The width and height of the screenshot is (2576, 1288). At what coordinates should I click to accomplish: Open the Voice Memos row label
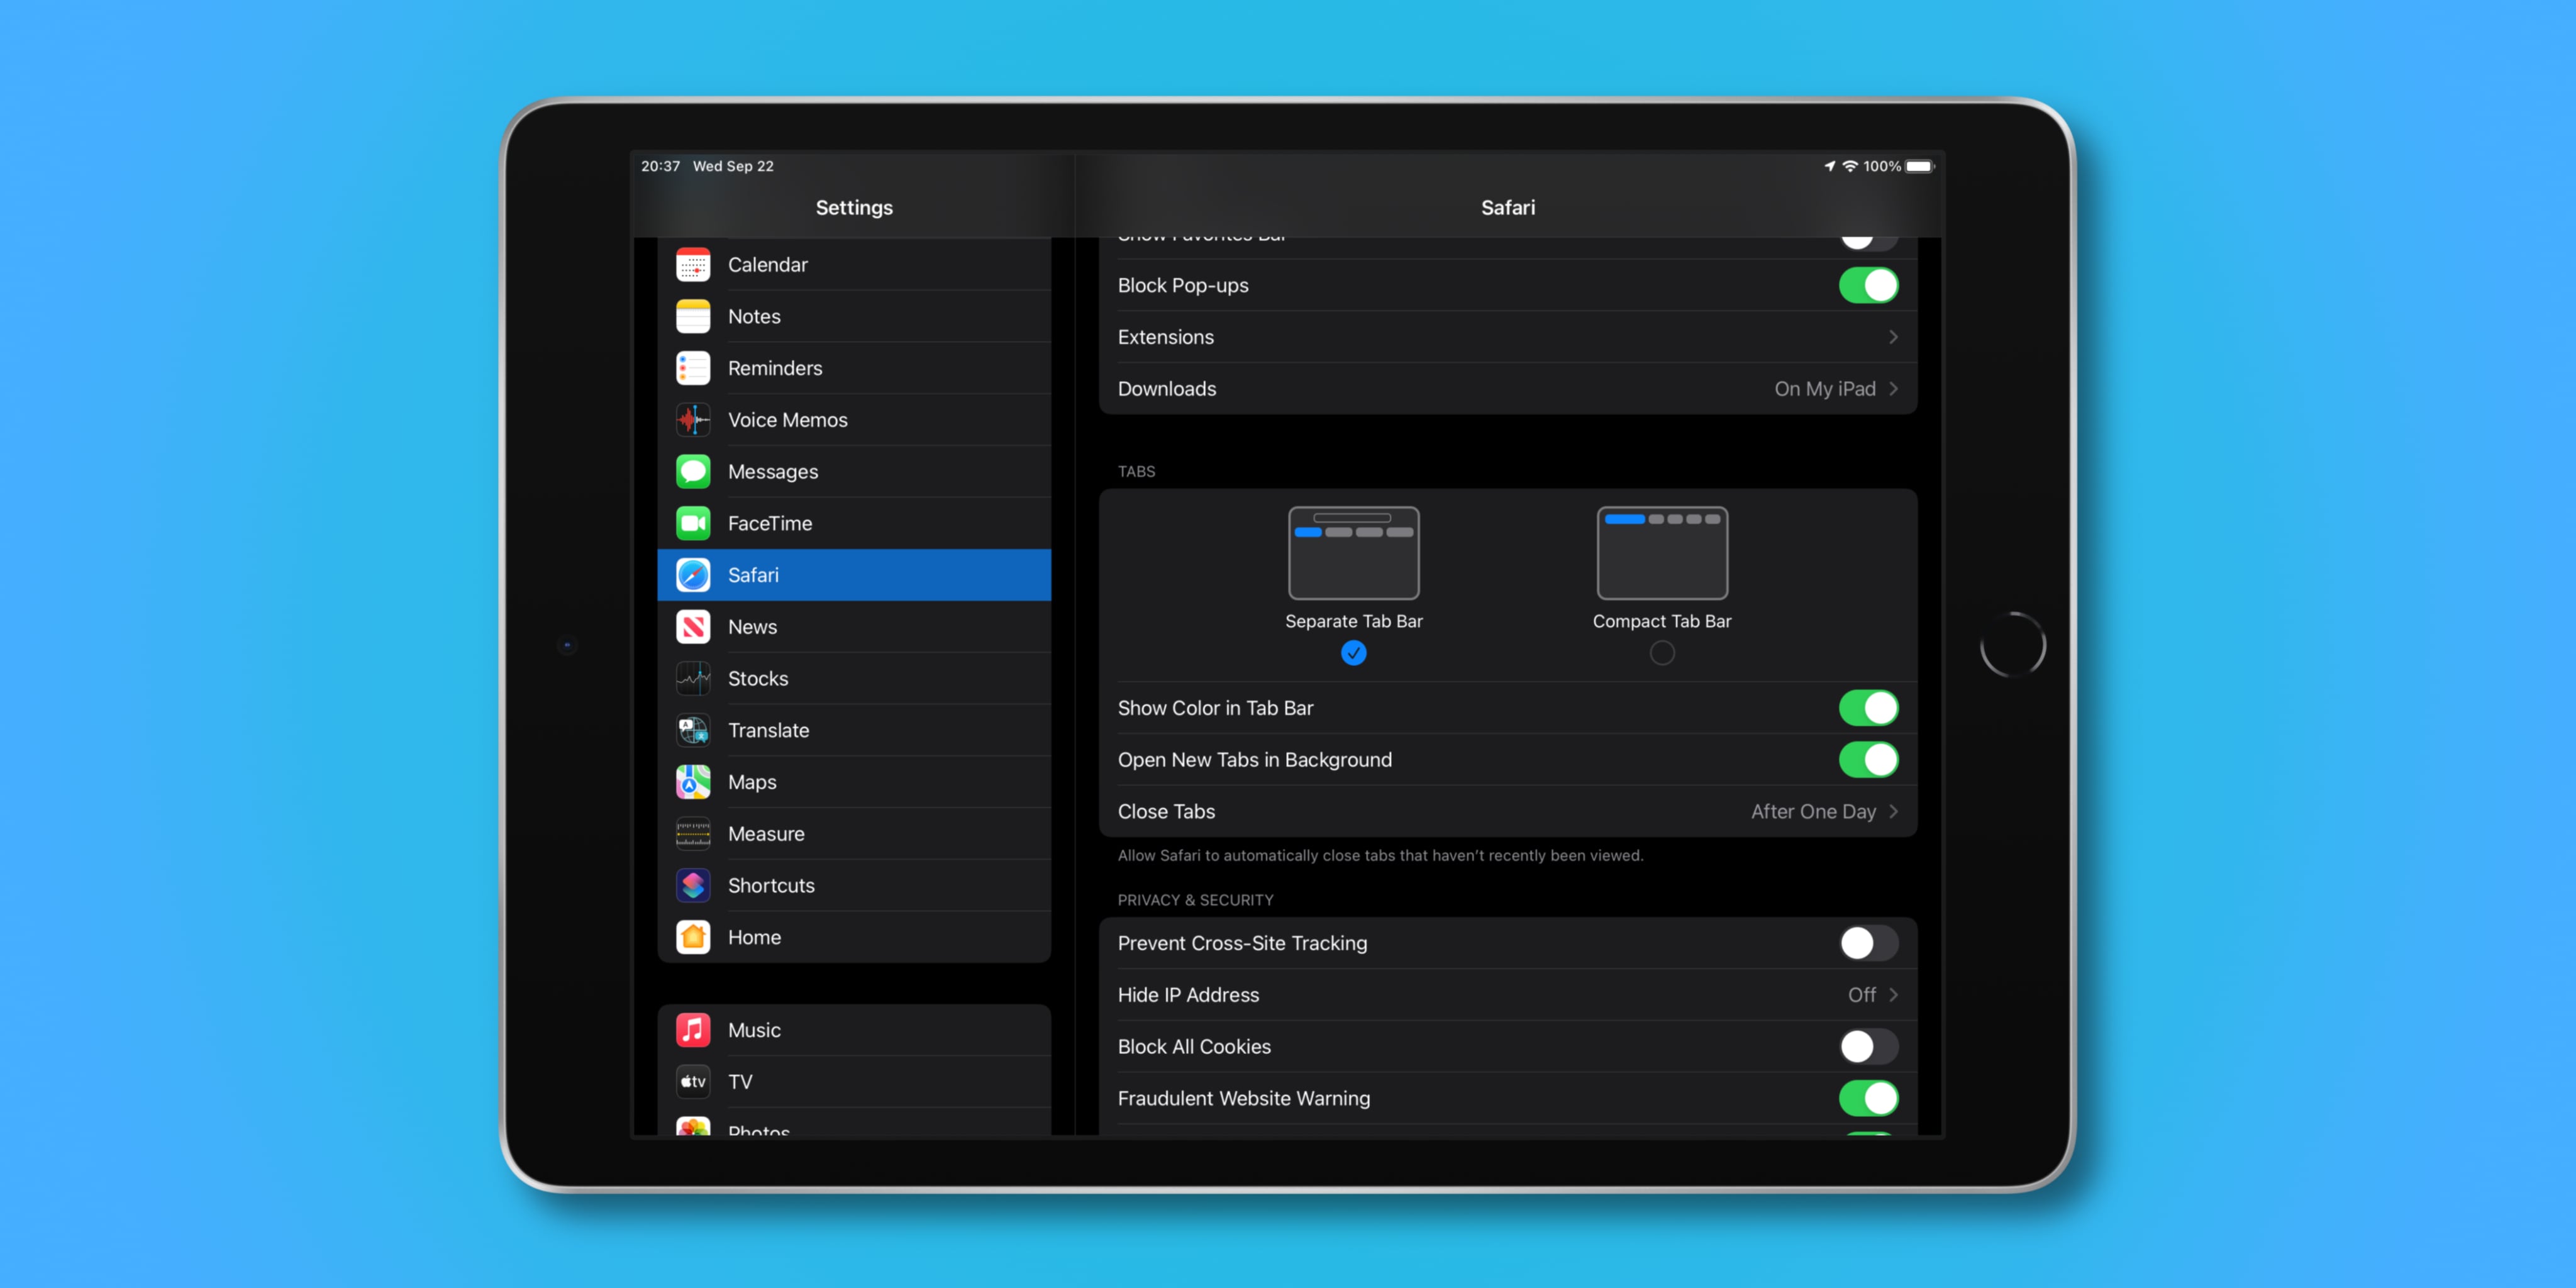tap(787, 420)
